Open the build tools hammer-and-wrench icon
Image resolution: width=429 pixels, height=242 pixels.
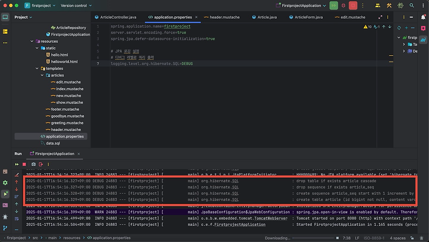[389, 5]
